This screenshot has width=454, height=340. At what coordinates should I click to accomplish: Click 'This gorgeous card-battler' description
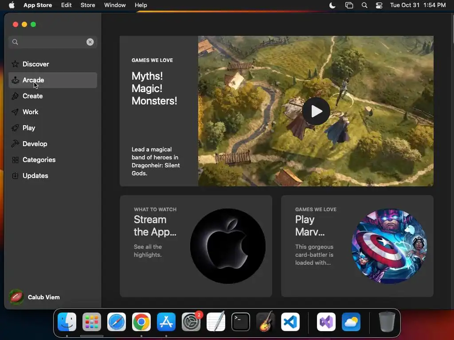click(314, 255)
